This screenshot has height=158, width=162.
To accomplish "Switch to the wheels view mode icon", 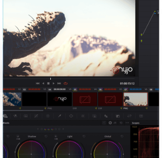I will pyautogui.click(x=110, y=123).
